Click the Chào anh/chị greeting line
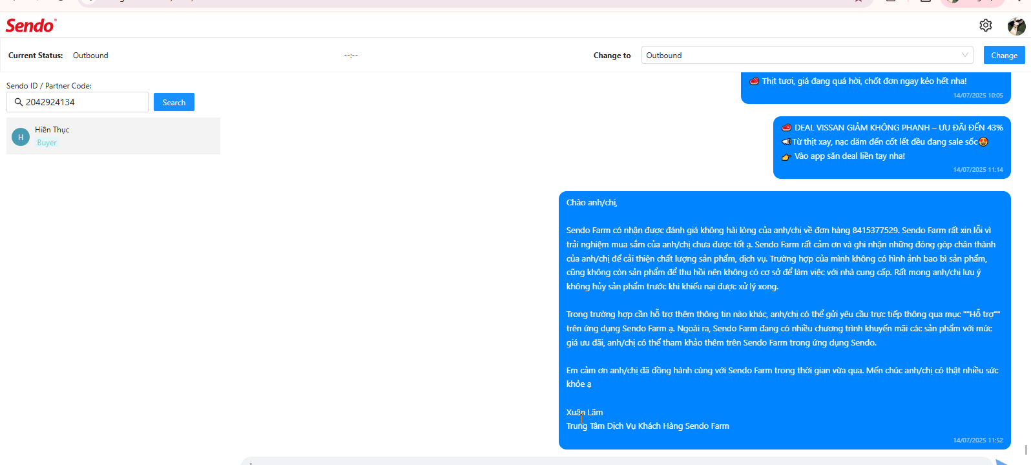The image size is (1031, 465). point(592,203)
